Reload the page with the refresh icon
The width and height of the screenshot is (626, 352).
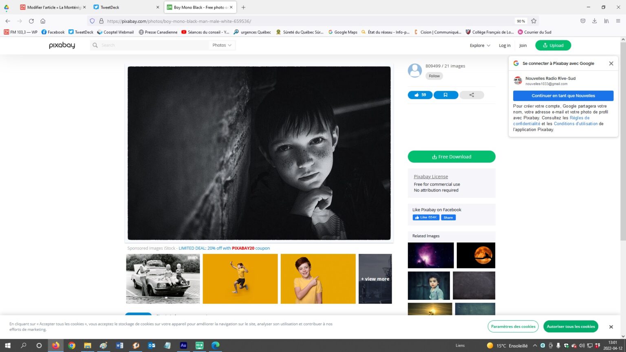point(31,21)
